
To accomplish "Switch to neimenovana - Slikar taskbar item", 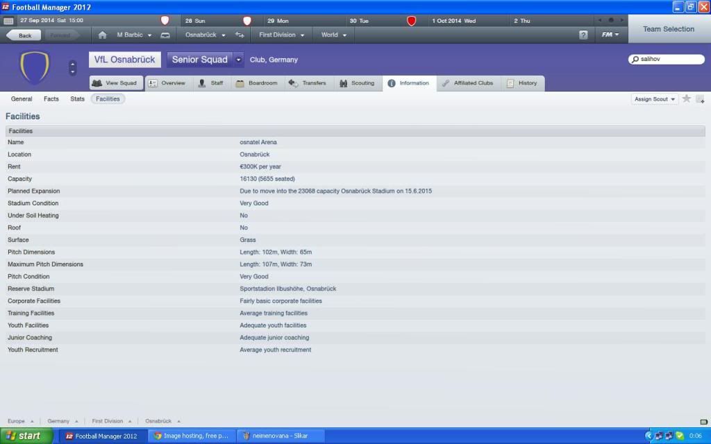I will [x=280, y=436].
